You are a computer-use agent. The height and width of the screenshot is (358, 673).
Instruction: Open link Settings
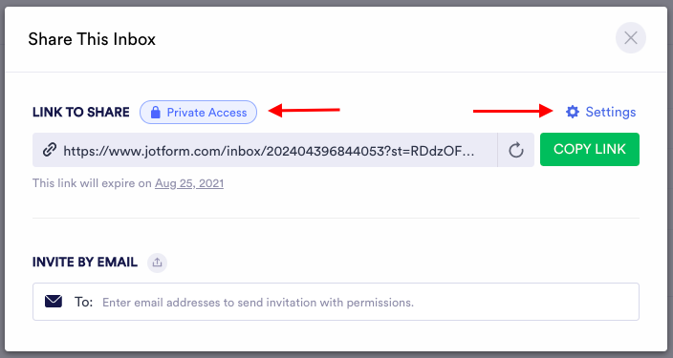(600, 112)
